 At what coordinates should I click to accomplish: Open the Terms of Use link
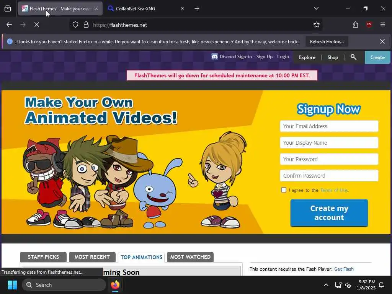334,190
